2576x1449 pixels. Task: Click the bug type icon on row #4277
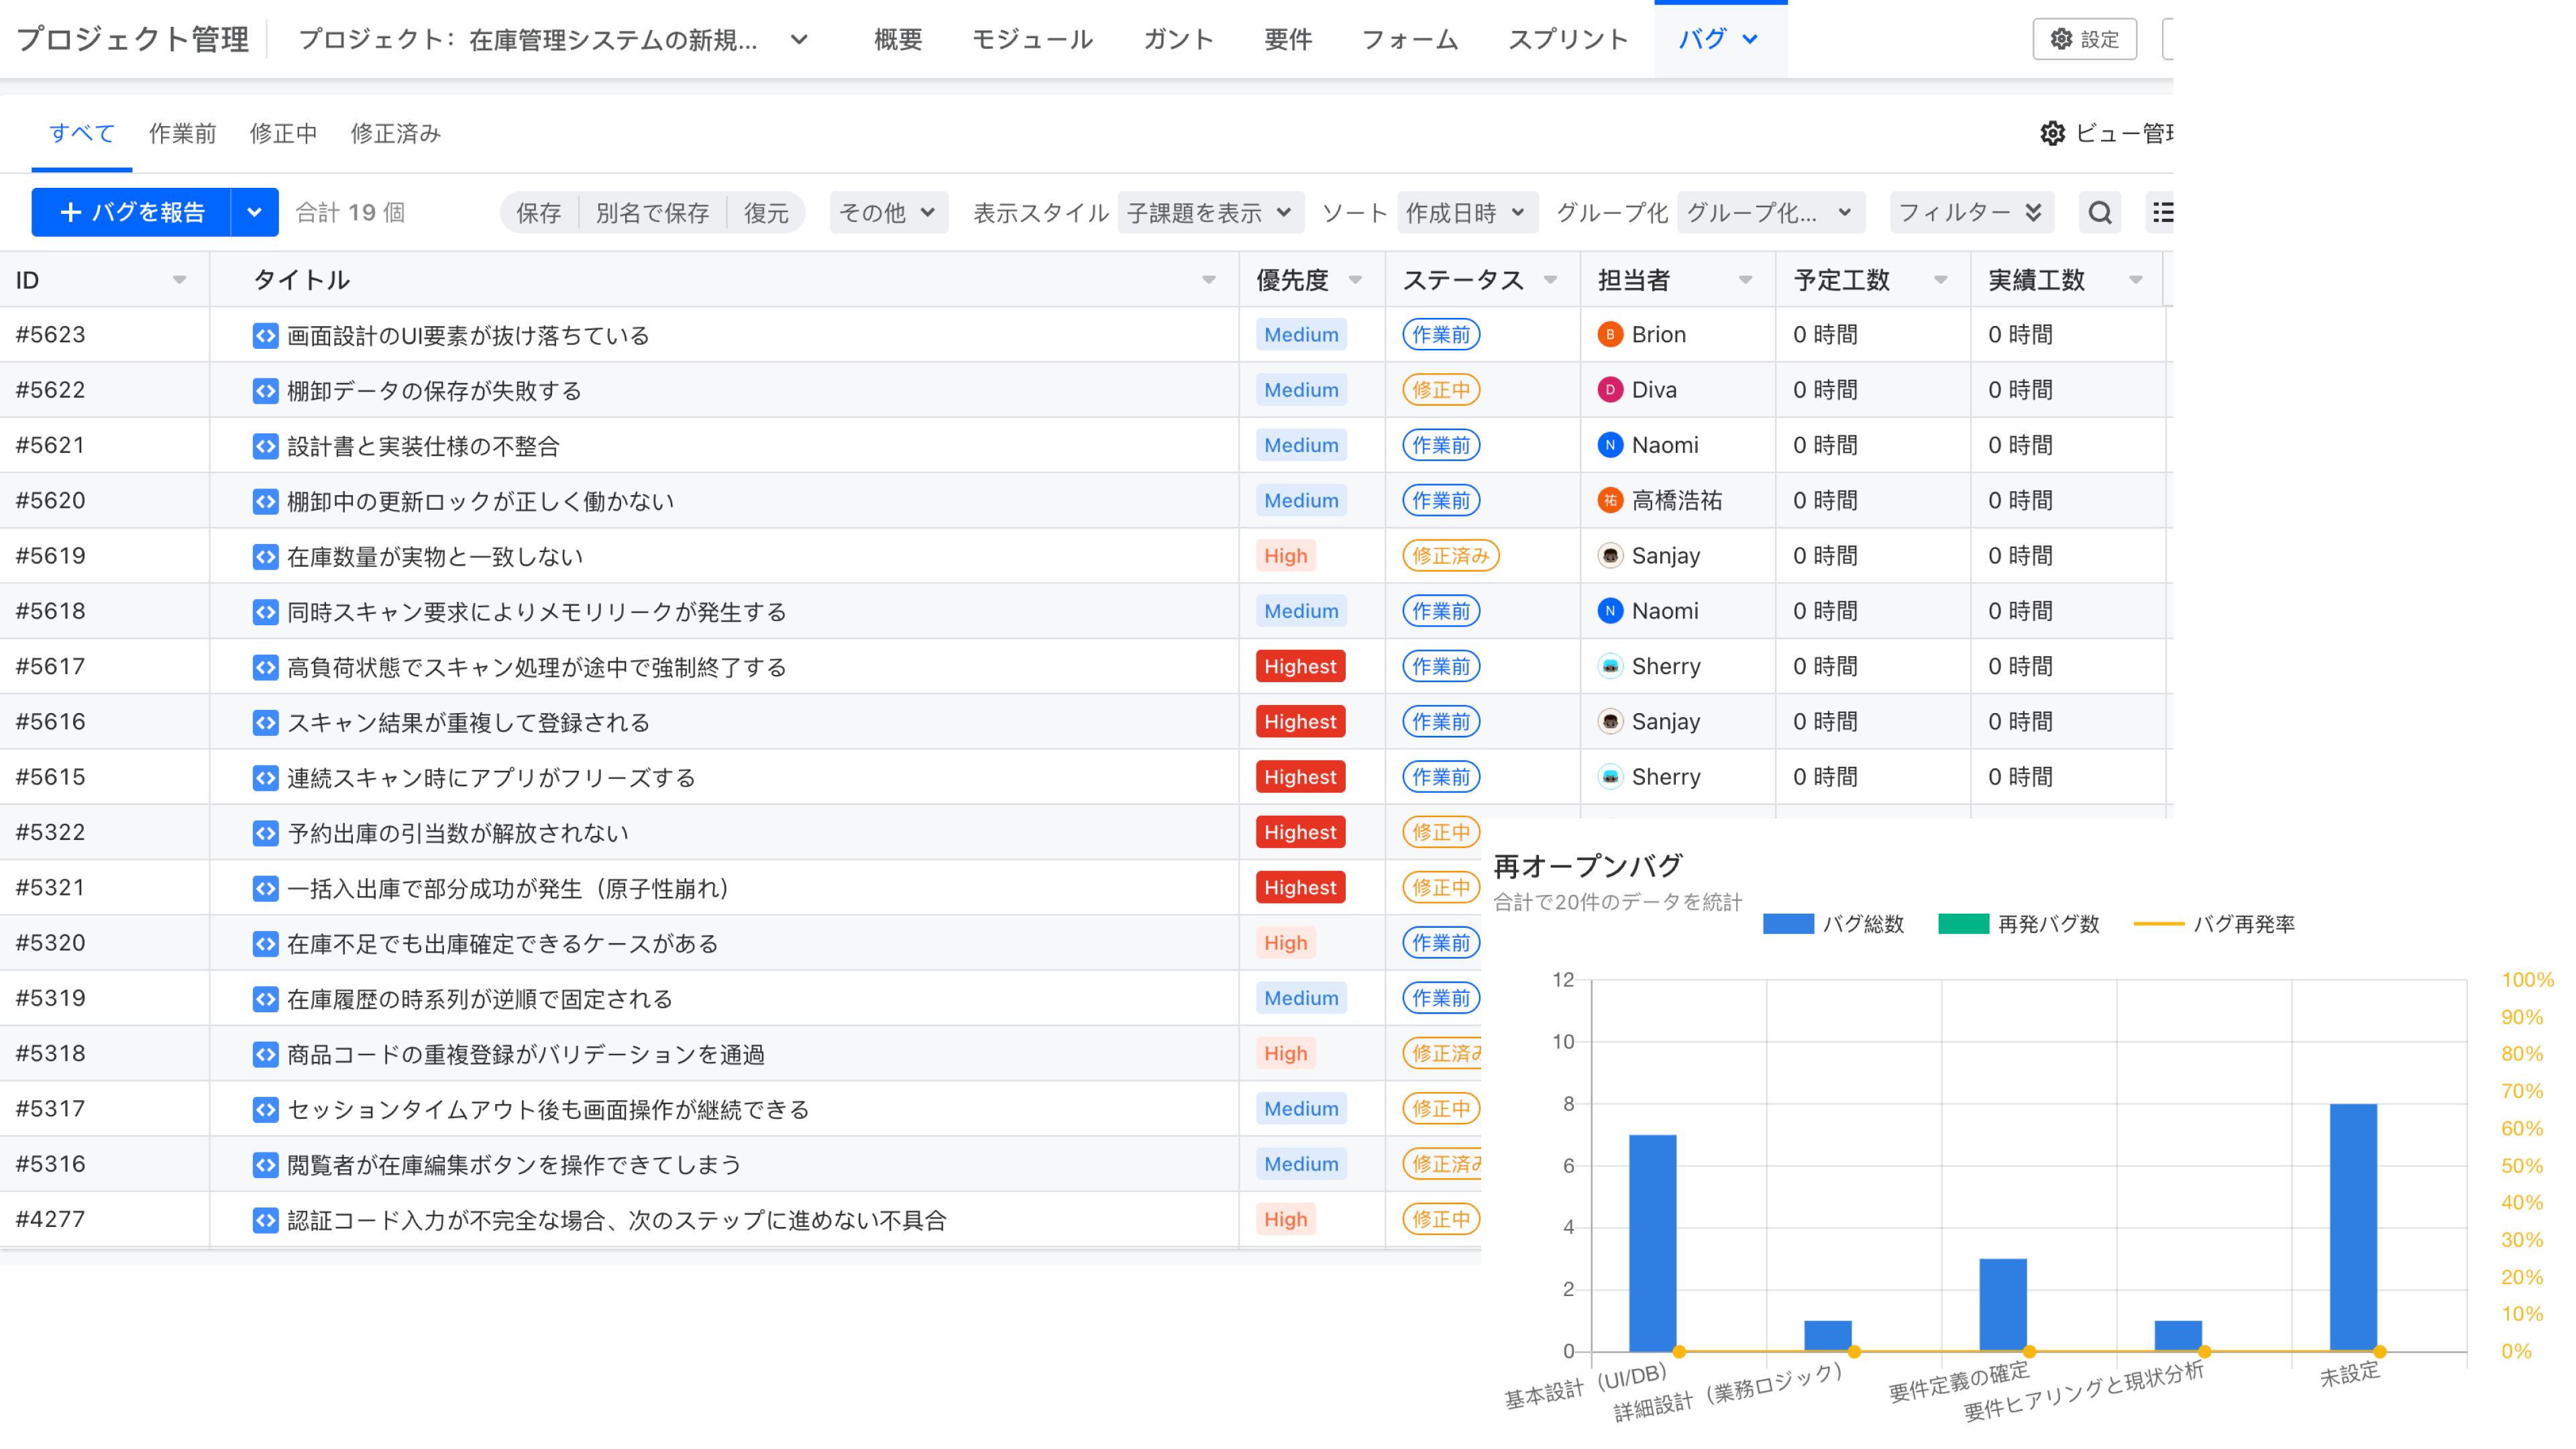click(x=265, y=1219)
